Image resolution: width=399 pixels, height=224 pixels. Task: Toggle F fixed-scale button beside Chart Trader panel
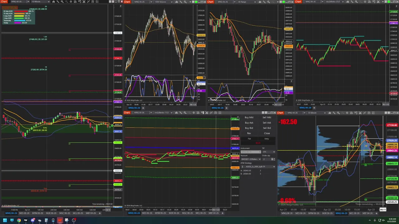pos(238,118)
